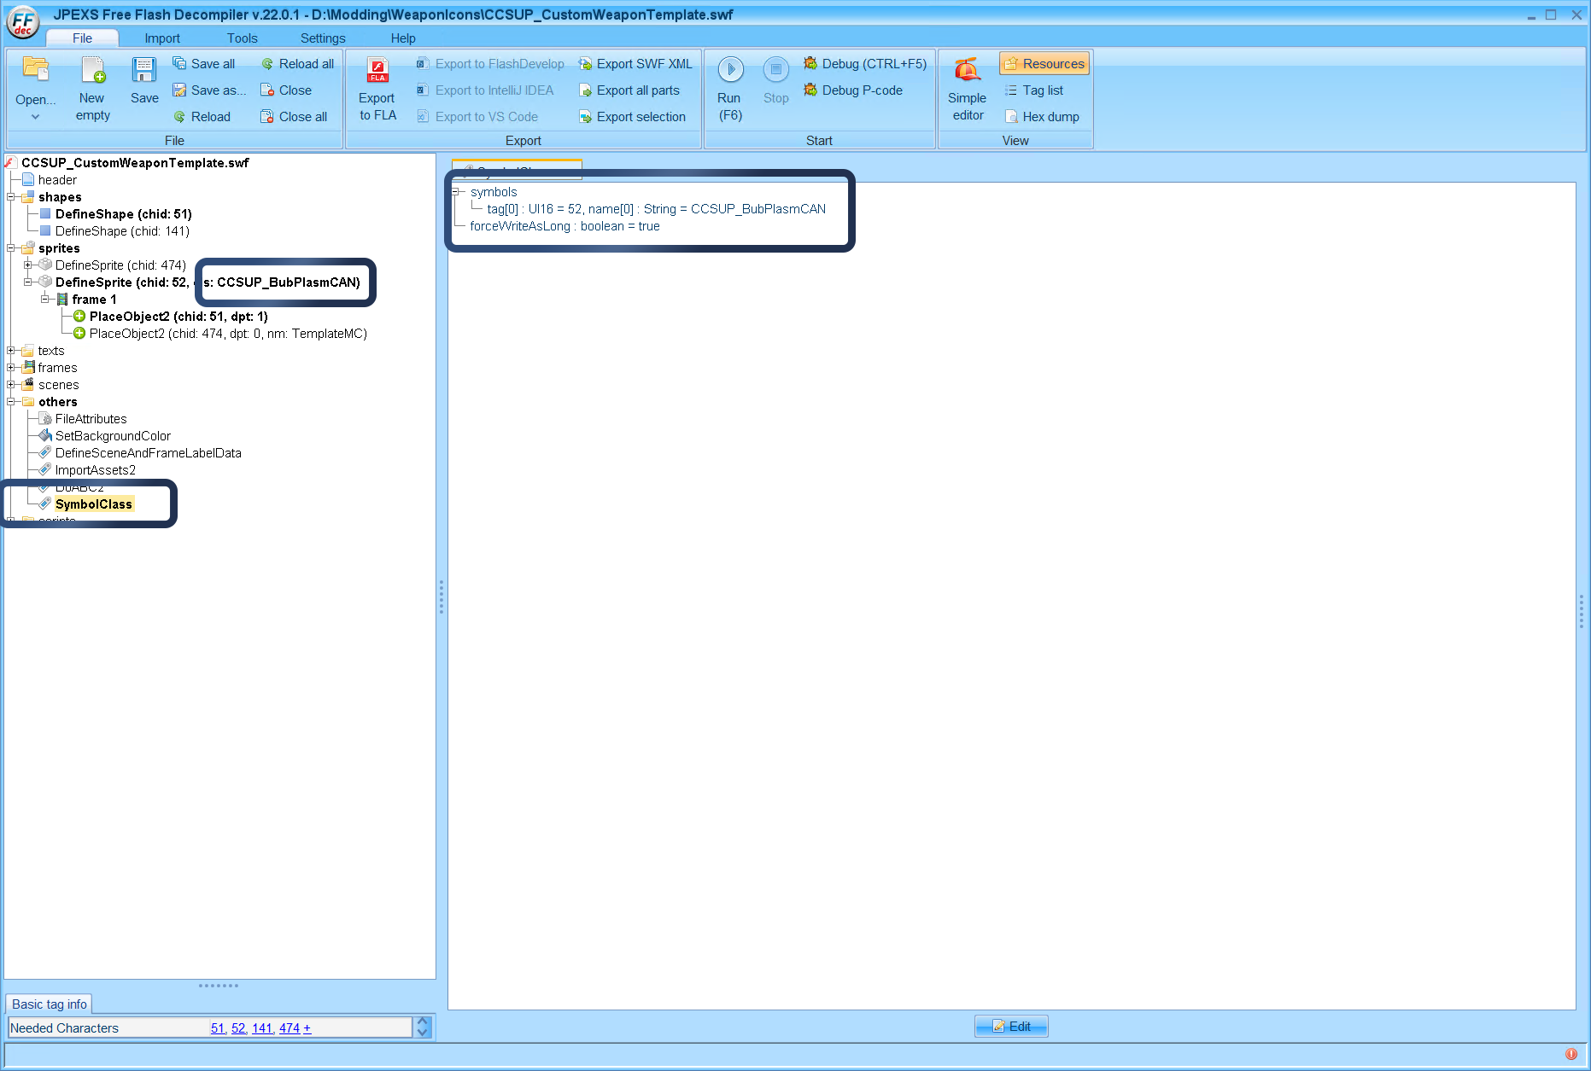Image resolution: width=1591 pixels, height=1071 pixels.
Task: Toggle the Resources view button
Action: click(1044, 63)
